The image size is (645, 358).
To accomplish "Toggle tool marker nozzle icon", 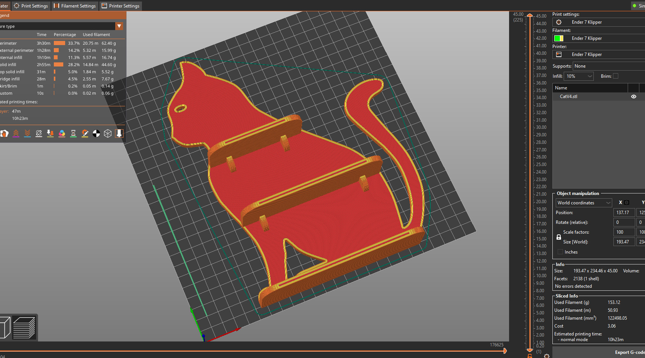I will point(119,133).
